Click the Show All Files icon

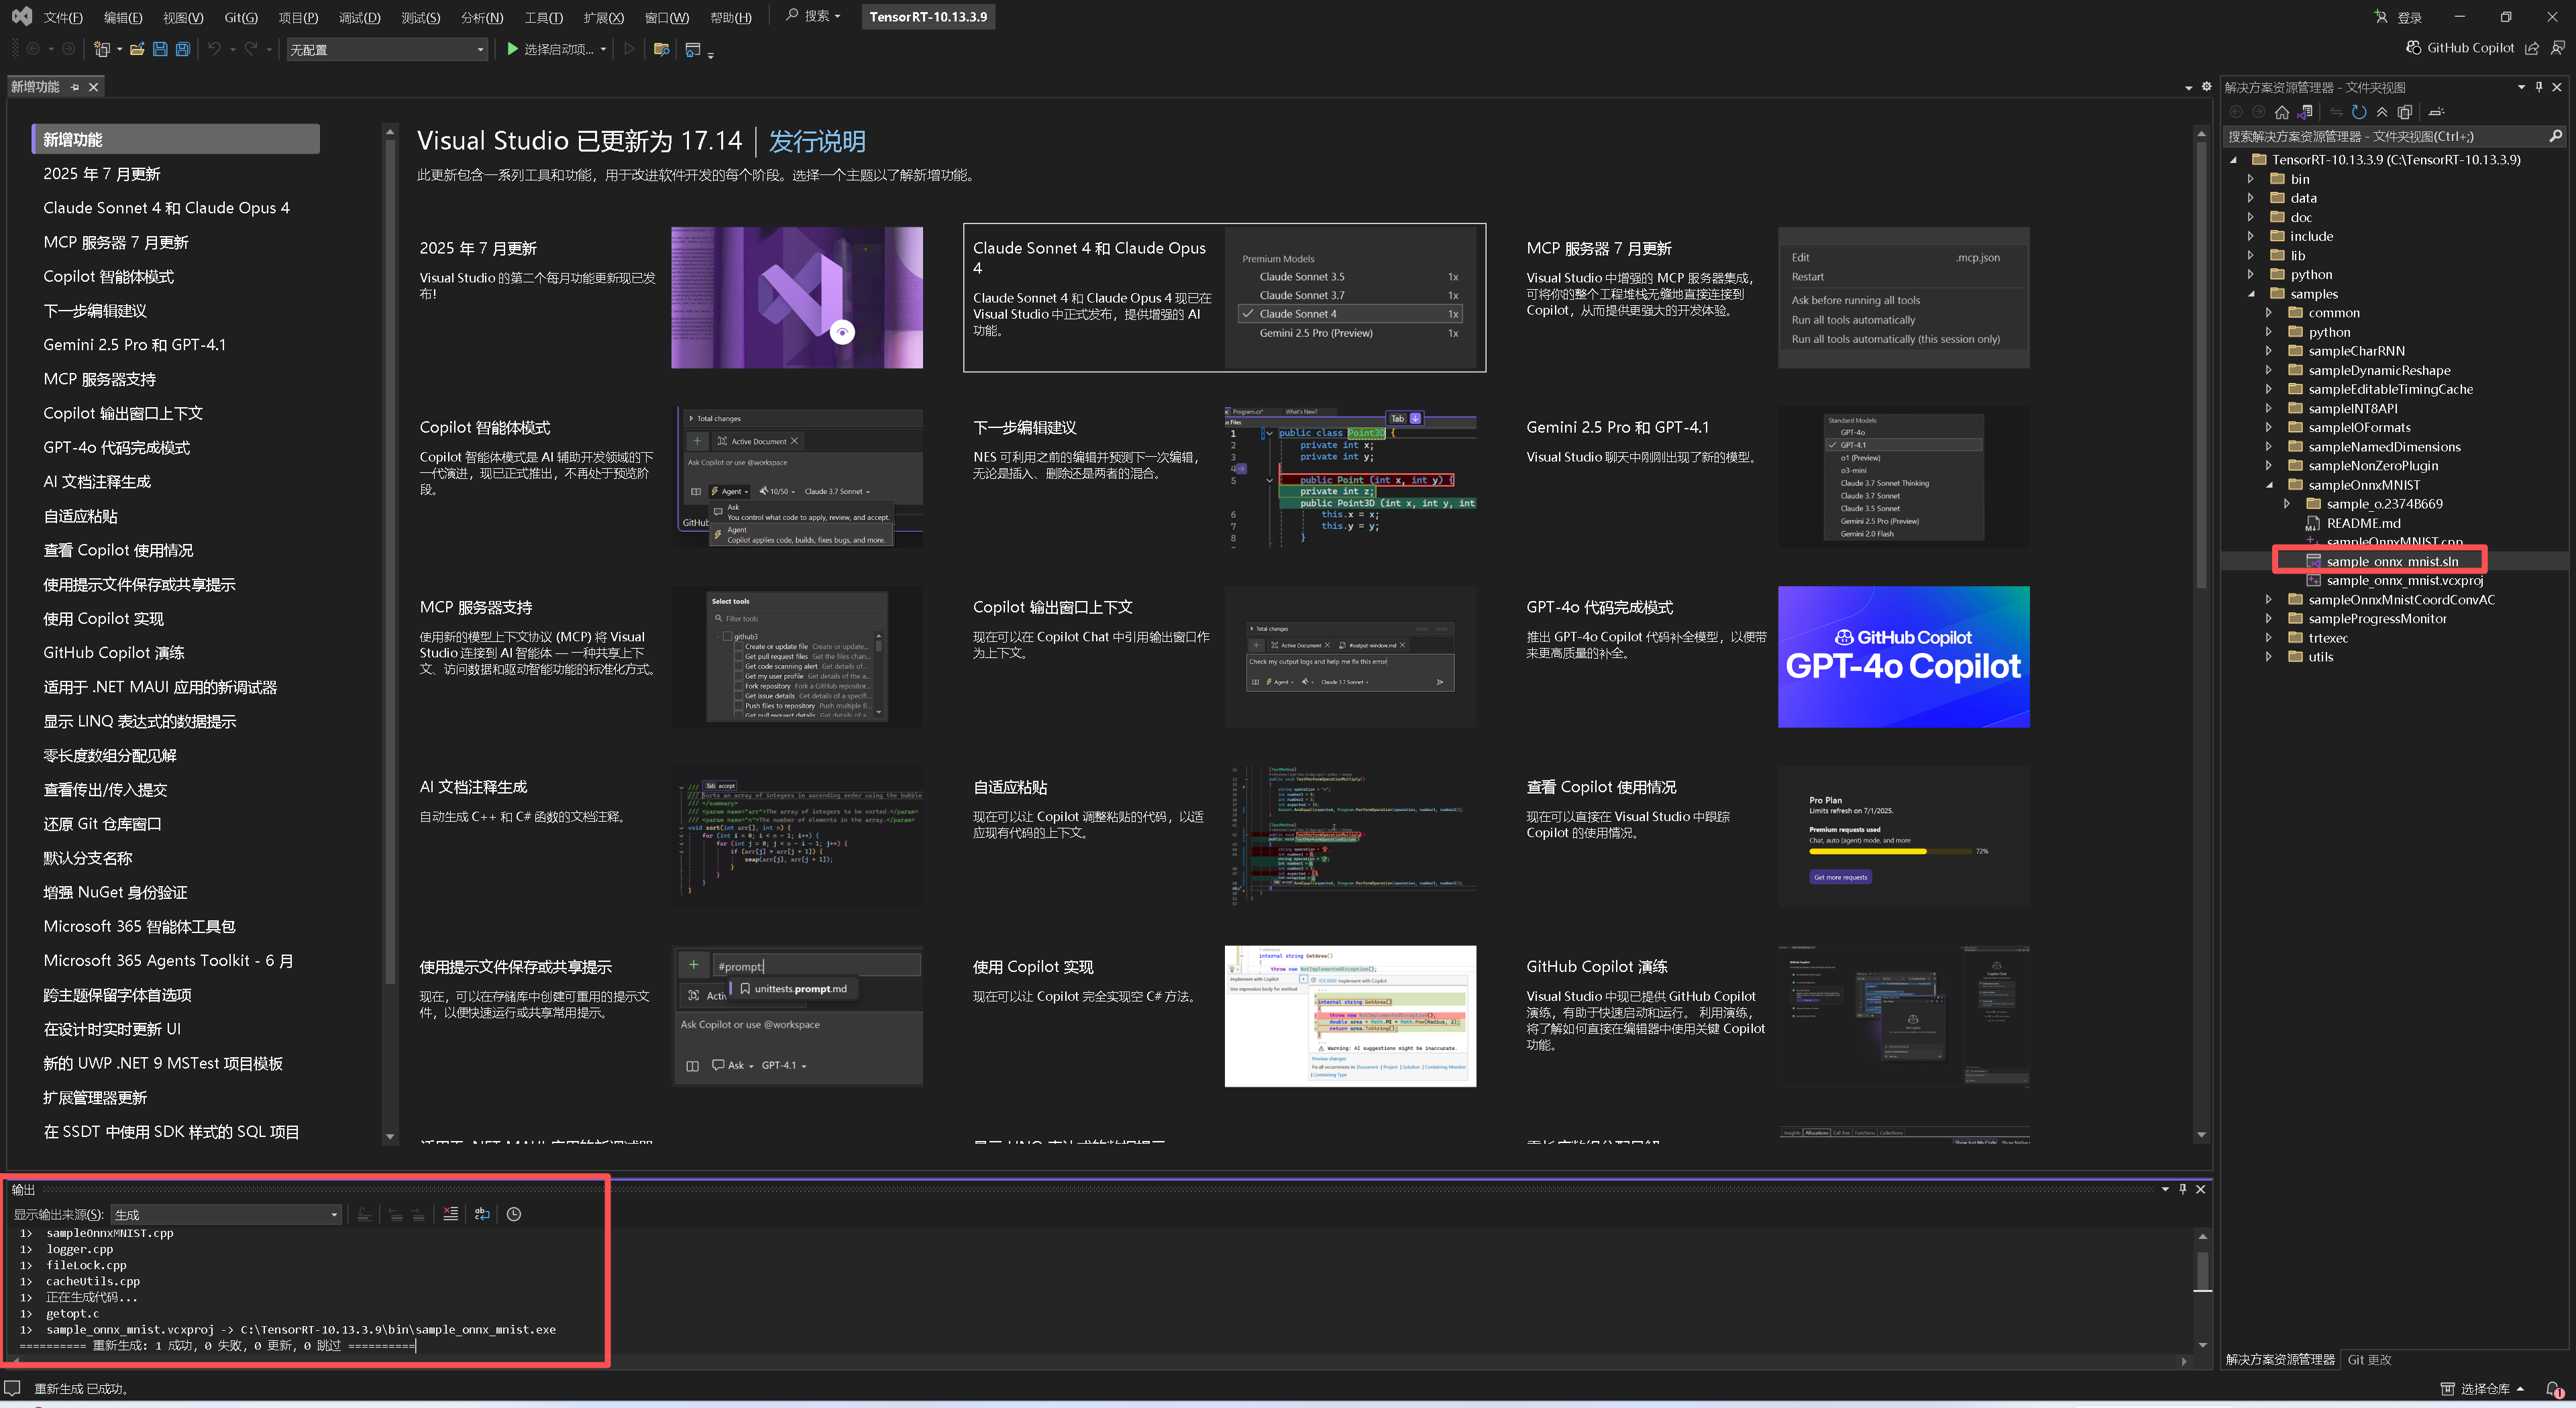2405,112
